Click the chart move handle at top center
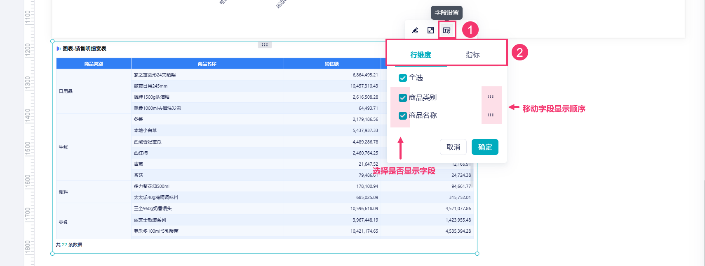705x266 pixels. pyautogui.click(x=265, y=45)
